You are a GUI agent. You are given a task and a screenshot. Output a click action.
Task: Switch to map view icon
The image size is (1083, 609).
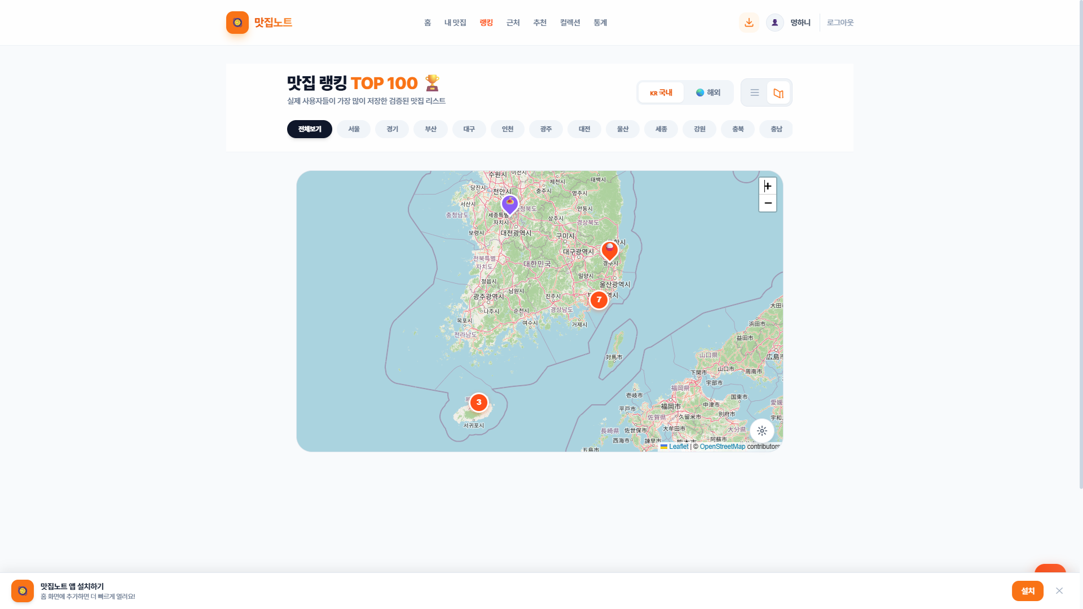[x=778, y=92]
